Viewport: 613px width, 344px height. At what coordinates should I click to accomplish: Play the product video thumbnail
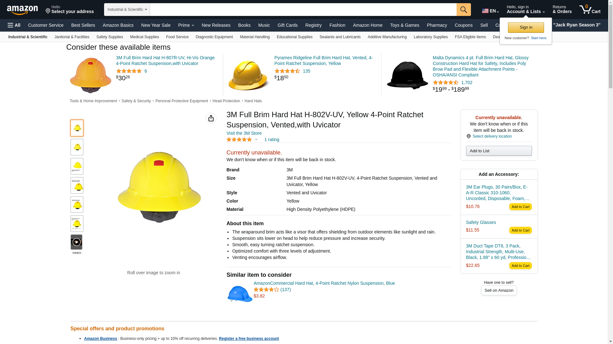click(76, 242)
